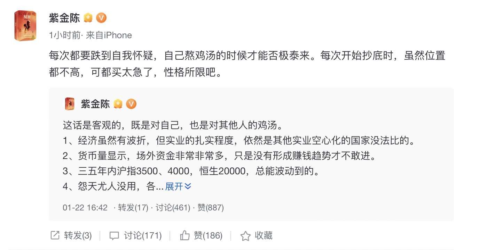Expand the quoted post with 展开

click(x=174, y=187)
